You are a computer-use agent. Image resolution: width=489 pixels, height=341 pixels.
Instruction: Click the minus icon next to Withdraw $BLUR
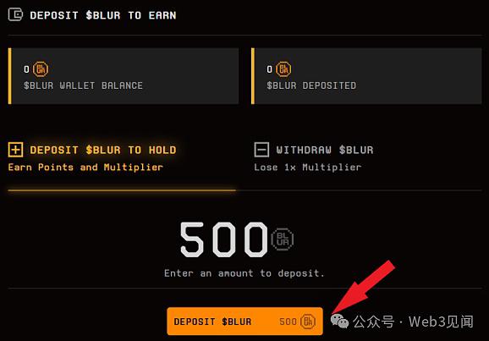click(x=261, y=150)
